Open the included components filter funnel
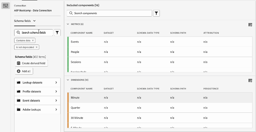Viewport: 256px width, 132px height. pos(156,13)
